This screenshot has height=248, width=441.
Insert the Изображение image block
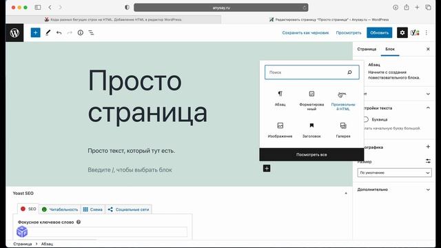pos(280,130)
